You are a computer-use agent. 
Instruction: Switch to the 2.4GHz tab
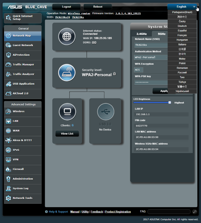point(141,34)
